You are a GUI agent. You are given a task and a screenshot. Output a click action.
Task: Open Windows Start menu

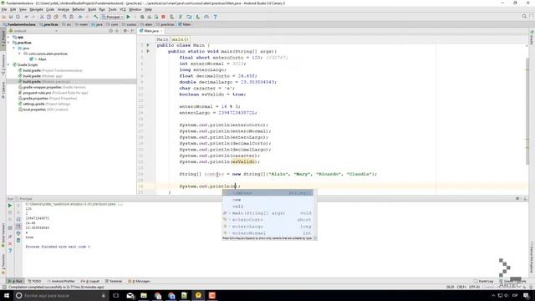(7, 295)
